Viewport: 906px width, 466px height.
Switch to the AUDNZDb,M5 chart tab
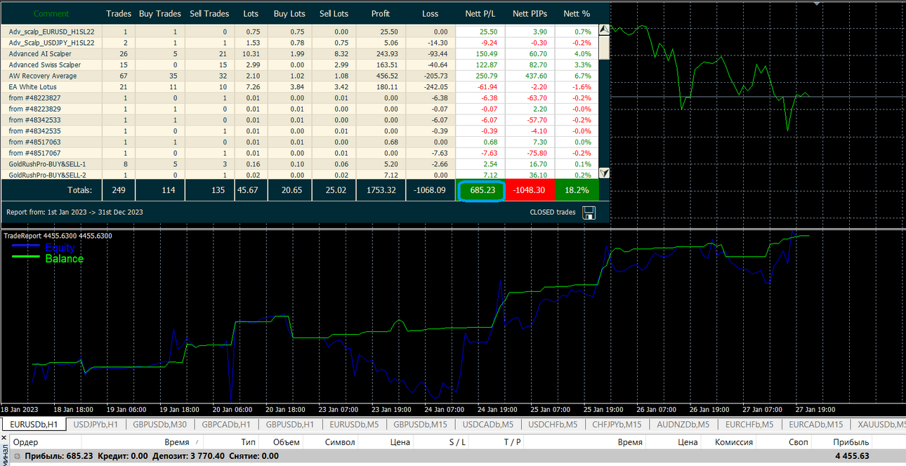point(683,424)
